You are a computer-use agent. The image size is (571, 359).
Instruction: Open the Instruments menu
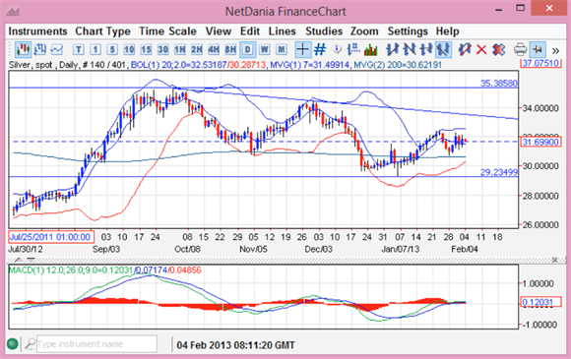tap(37, 31)
